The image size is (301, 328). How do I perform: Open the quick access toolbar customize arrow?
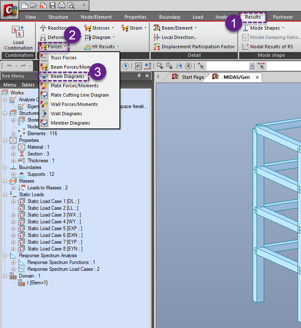coord(84,5)
